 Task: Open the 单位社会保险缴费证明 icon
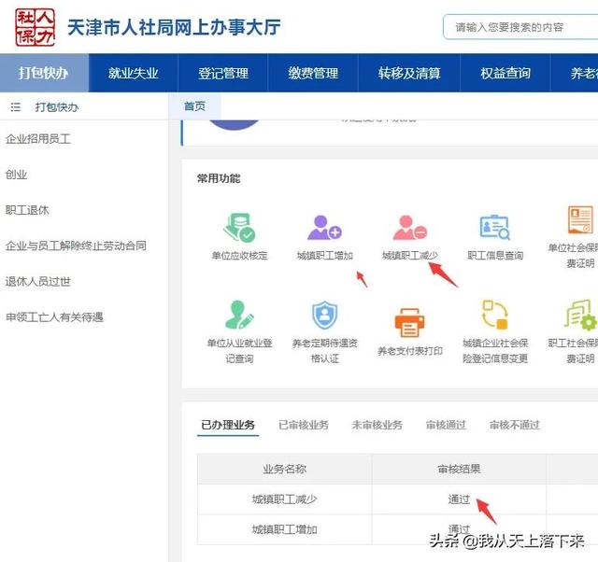click(580, 219)
